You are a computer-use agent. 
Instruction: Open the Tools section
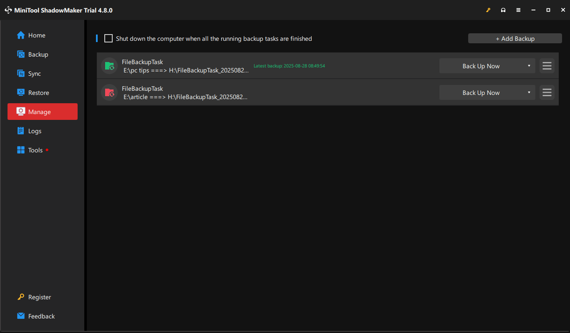[x=43, y=150]
